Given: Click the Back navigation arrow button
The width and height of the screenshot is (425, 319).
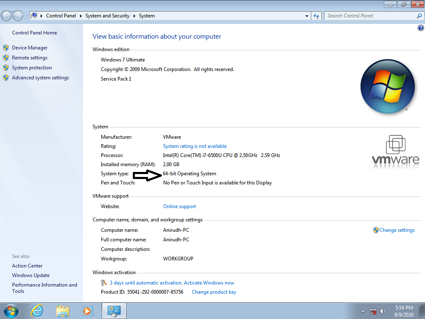Looking at the screenshot, I should click(7, 16).
